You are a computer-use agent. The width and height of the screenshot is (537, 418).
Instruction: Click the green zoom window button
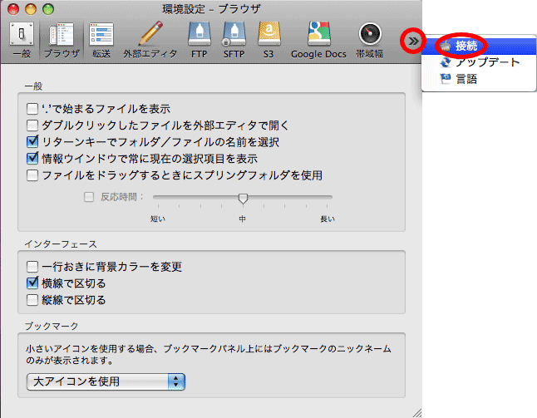pyautogui.click(x=48, y=9)
